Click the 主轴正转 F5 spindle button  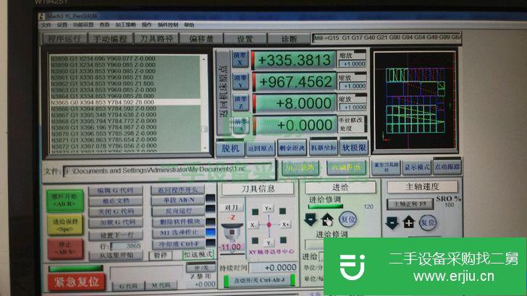(410, 204)
